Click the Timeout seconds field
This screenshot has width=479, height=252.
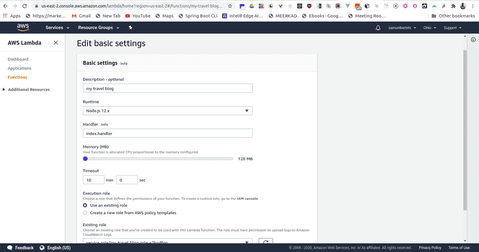tap(127, 180)
